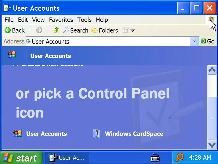This screenshot has width=218, height=164.
Task: Click the vertical scrollbar thumb
Action: pyautogui.click(x=212, y=118)
